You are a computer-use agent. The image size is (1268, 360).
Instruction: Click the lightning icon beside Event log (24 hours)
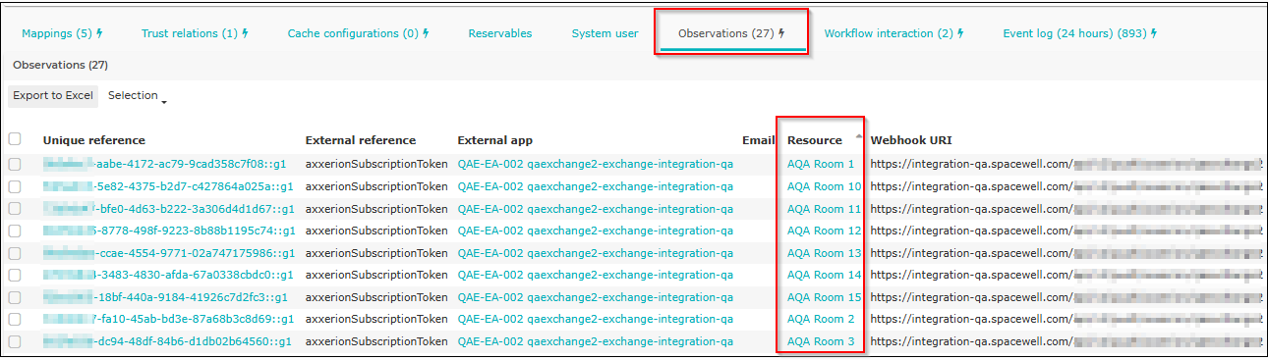[x=1154, y=33]
